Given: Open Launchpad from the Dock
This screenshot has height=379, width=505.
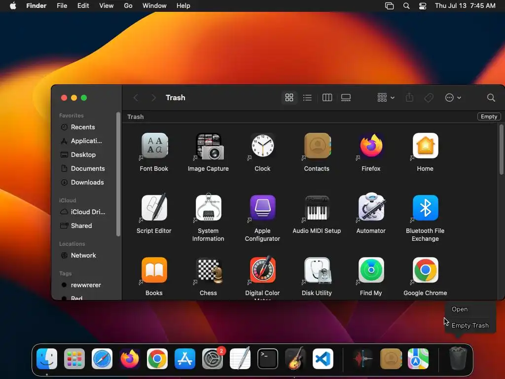Looking at the screenshot, I should (x=74, y=359).
